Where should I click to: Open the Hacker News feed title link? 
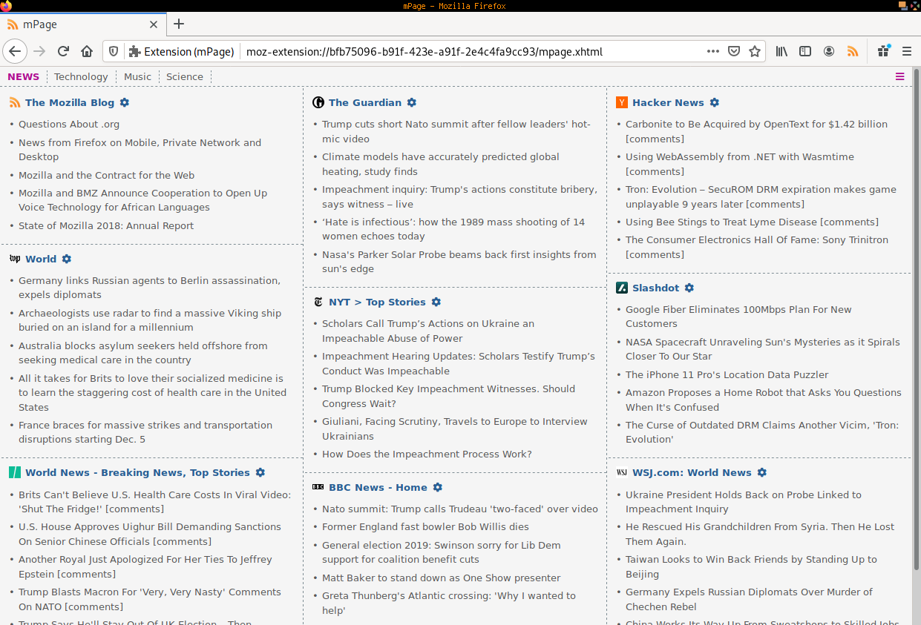click(668, 102)
